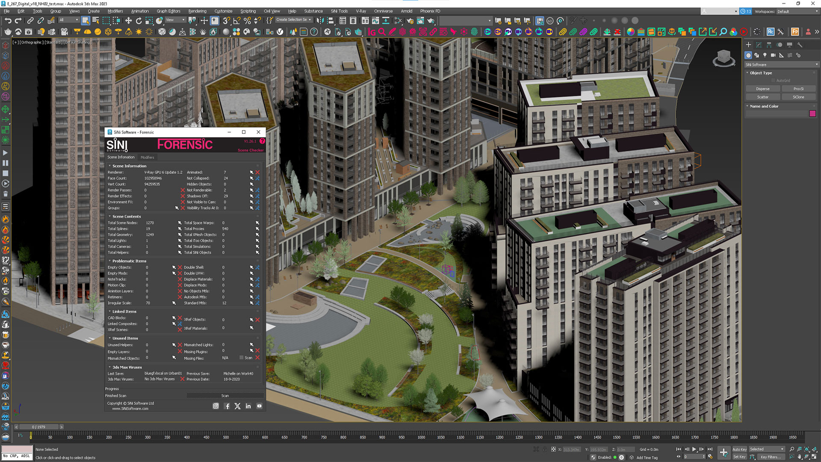821x462 pixels.
Task: Toggle the Angle Snap icon
Action: pyautogui.click(x=236, y=20)
